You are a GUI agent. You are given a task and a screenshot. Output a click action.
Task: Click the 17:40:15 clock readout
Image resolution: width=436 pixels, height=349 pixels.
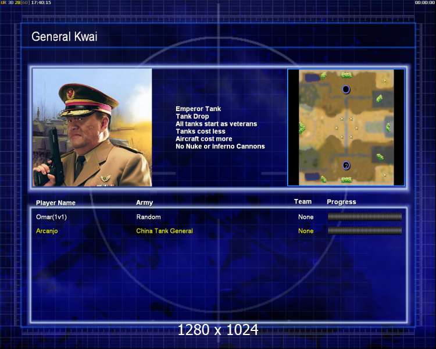tap(41, 2)
